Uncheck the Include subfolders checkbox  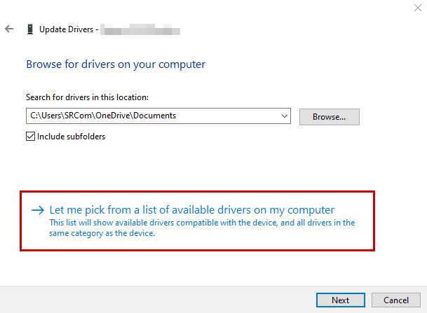[31, 137]
